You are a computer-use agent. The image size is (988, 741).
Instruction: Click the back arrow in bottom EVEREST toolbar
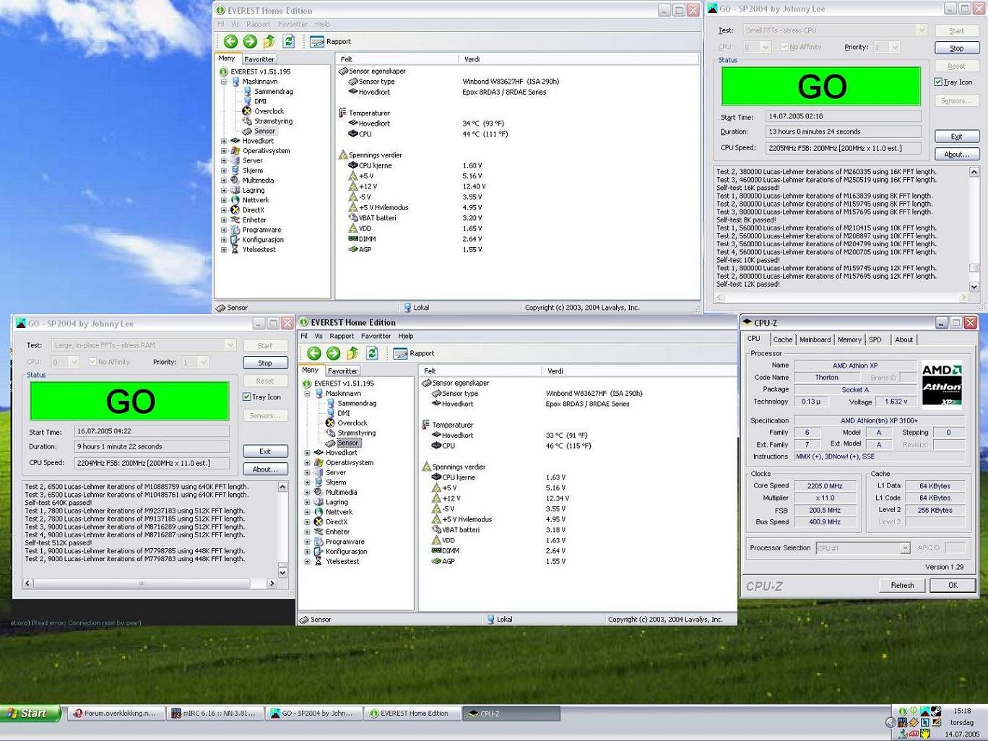click(314, 353)
